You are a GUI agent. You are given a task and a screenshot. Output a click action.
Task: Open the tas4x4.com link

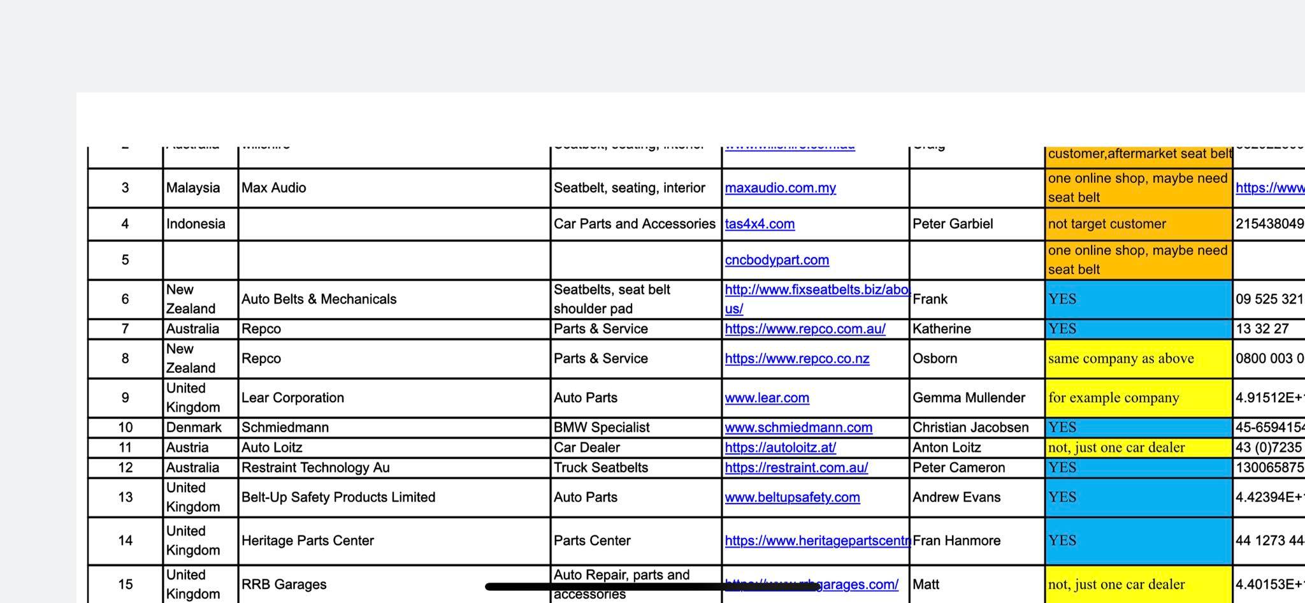(760, 224)
